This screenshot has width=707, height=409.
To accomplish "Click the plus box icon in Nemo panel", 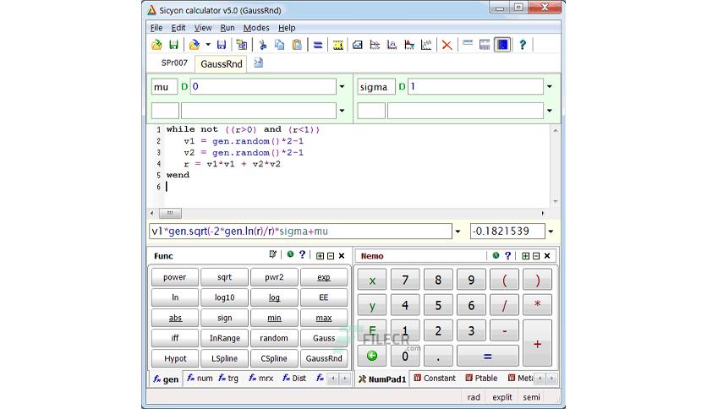I will pos(525,256).
